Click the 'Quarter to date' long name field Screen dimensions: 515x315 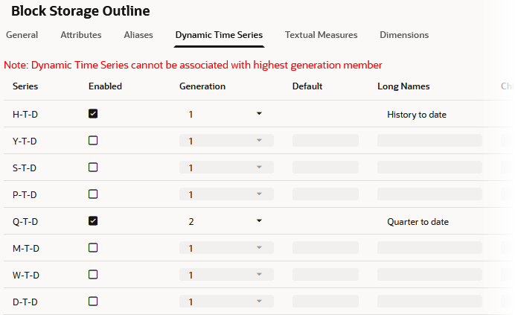pyautogui.click(x=429, y=222)
